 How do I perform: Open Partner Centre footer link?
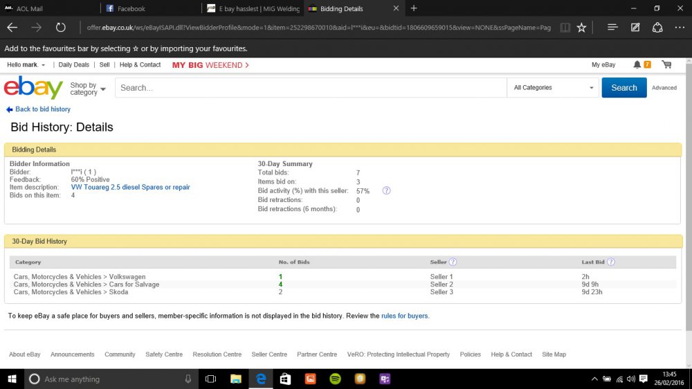pyautogui.click(x=317, y=354)
